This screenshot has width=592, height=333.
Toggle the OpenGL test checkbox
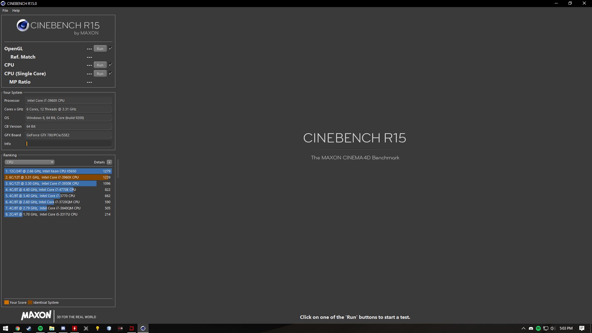coord(110,48)
